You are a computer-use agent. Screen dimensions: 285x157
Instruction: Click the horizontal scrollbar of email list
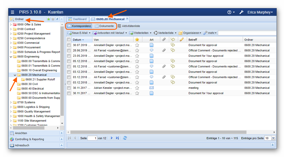pos(158,132)
